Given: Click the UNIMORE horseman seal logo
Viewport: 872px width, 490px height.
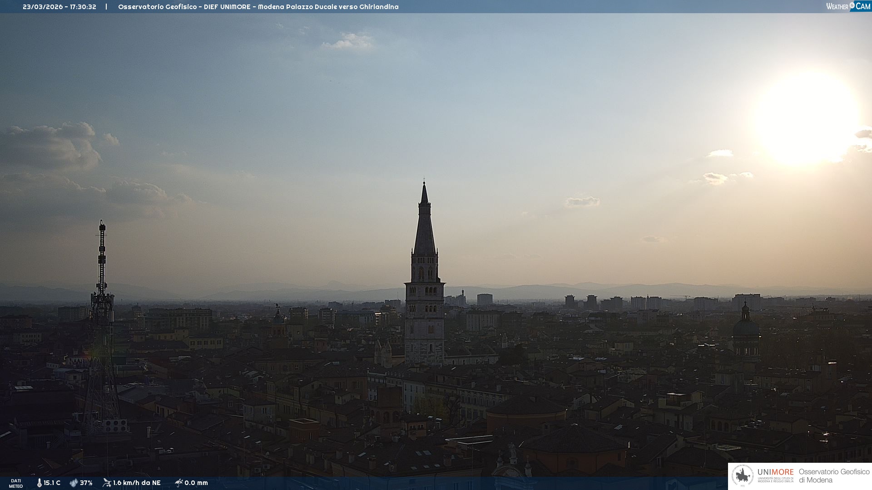Looking at the screenshot, I should 743,476.
